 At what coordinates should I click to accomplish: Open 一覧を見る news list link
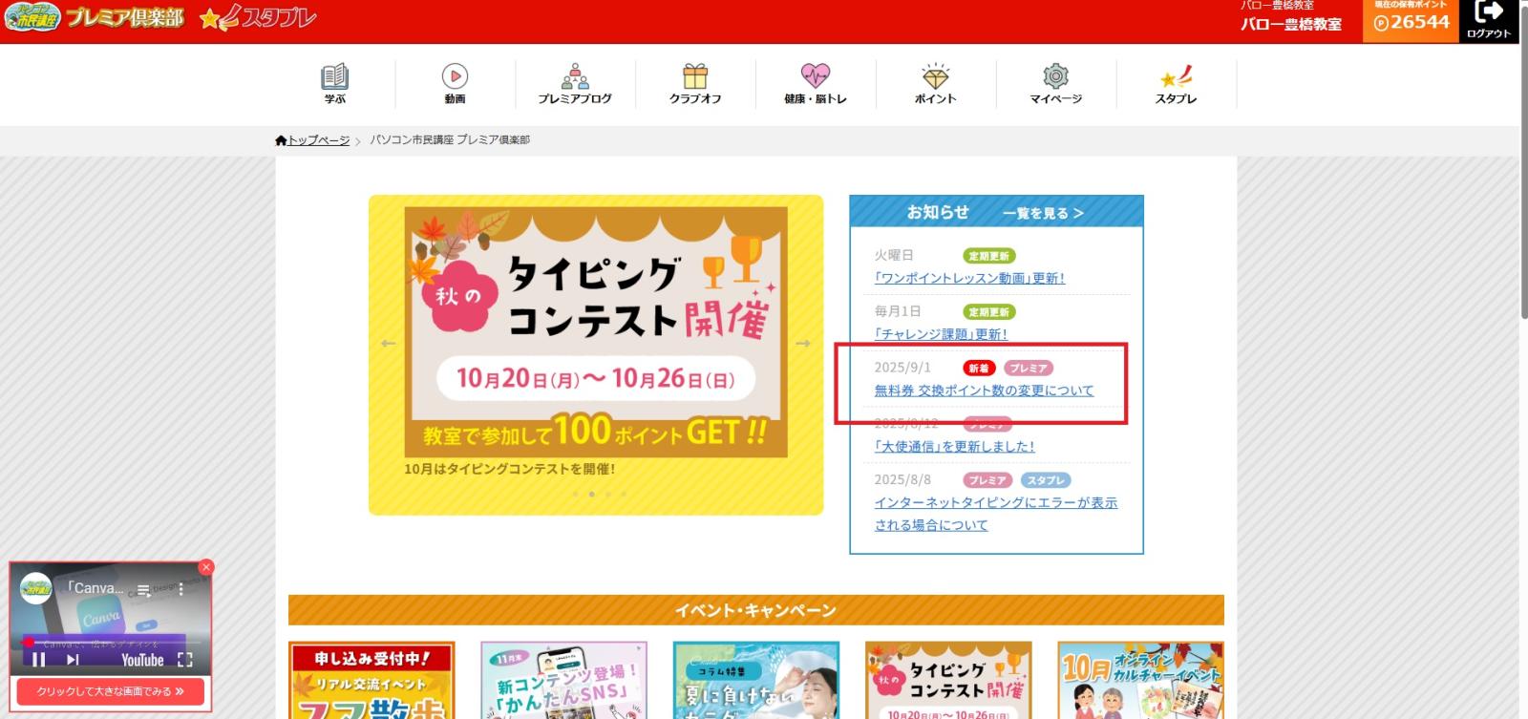pos(1043,213)
